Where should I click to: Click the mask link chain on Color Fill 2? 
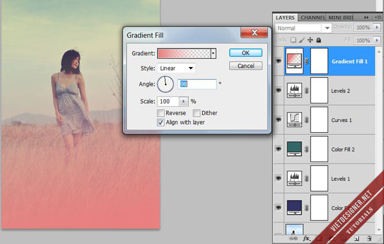coord(307,149)
